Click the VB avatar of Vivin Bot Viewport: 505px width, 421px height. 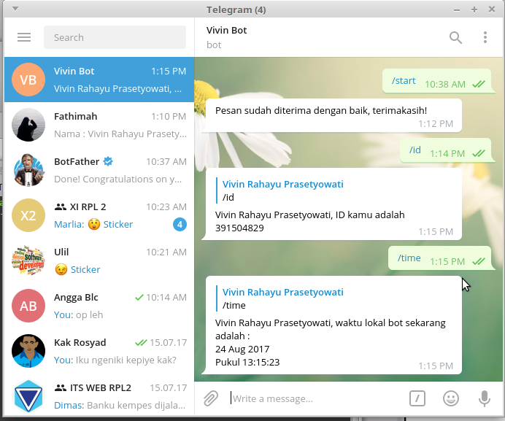pyautogui.click(x=28, y=80)
